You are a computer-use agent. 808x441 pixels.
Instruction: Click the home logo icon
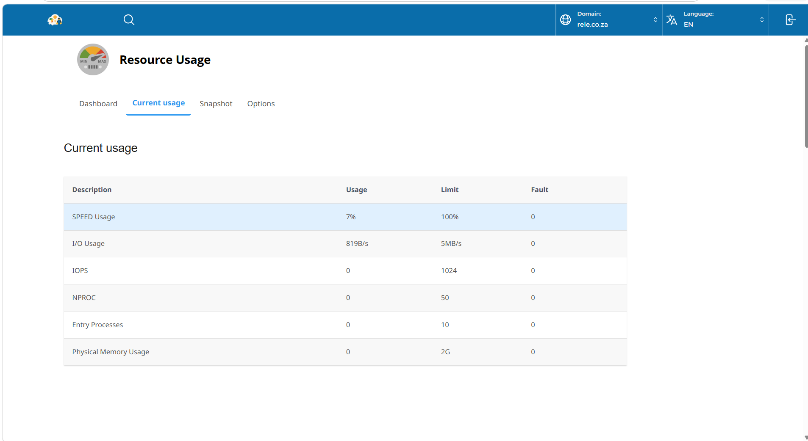55,20
